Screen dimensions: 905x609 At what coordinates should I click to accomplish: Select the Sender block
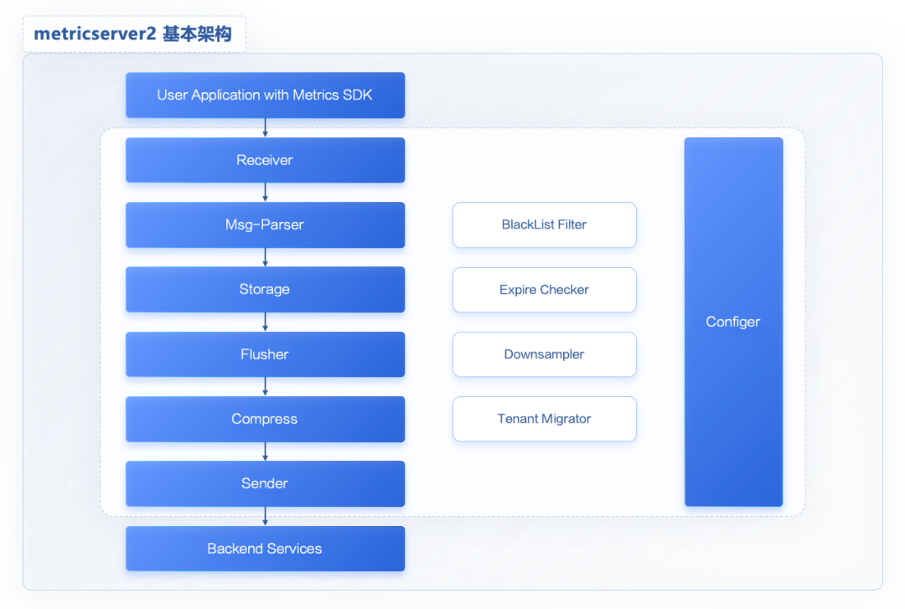[x=265, y=483]
